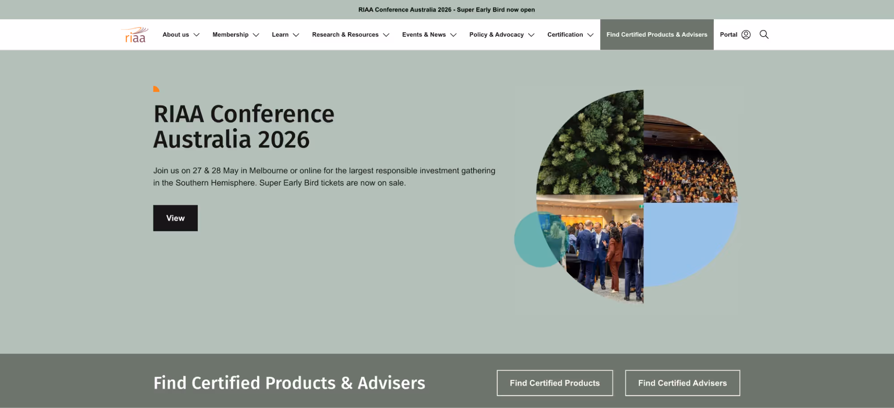Click the conference collage image
Viewport: 894px width, 408px height.
[626, 197]
